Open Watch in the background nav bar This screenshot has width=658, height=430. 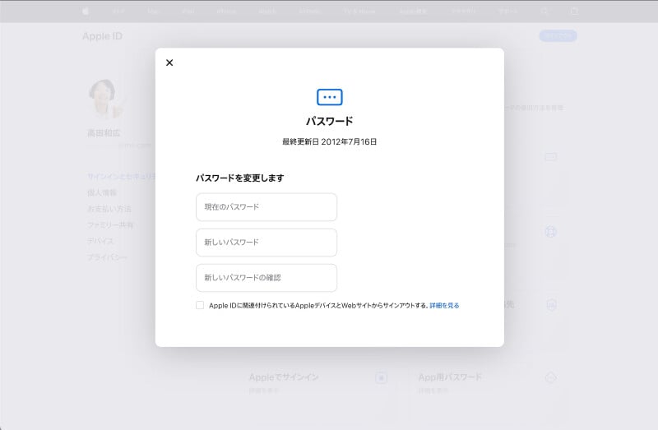point(267,12)
